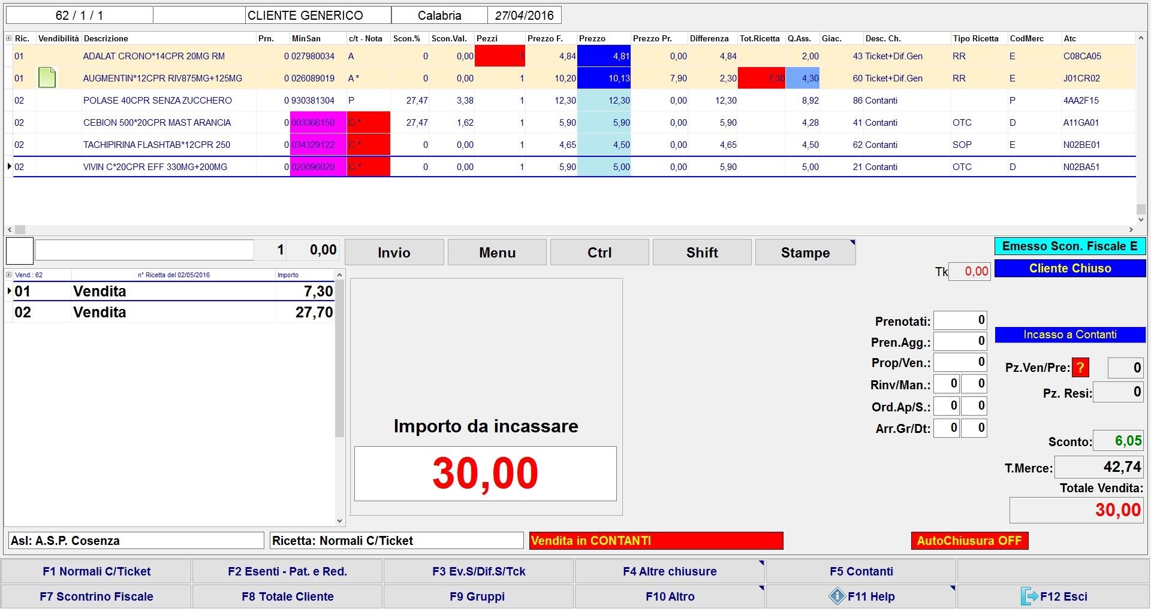This screenshot has height=609, width=1151.
Task: Click the product search input field
Action: 144,250
